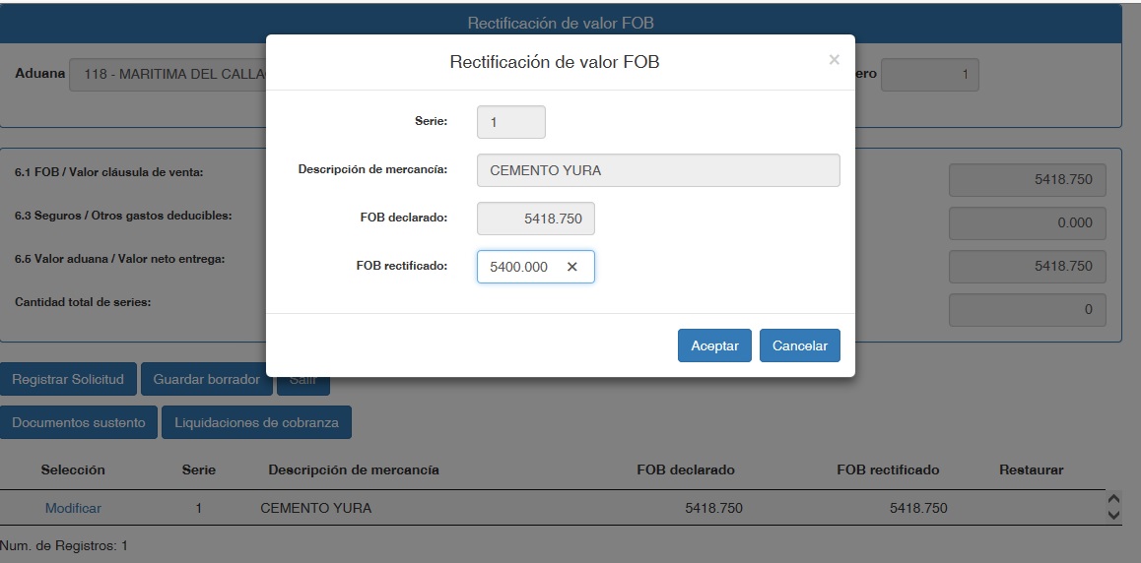Clear the FOB rectificado value with X icon
Screen dimensions: 1141x563
[x=571, y=267]
